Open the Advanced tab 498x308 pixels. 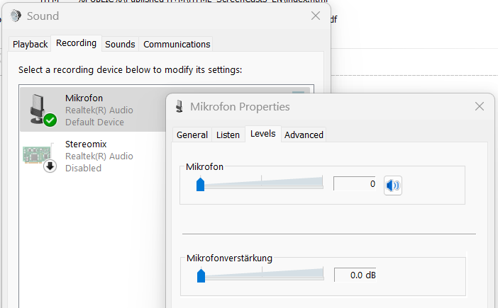[x=304, y=135]
